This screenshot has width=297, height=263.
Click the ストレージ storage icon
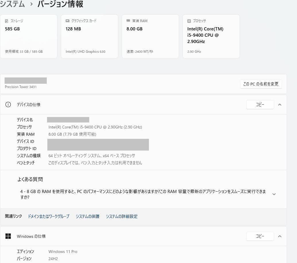tap(6, 21)
